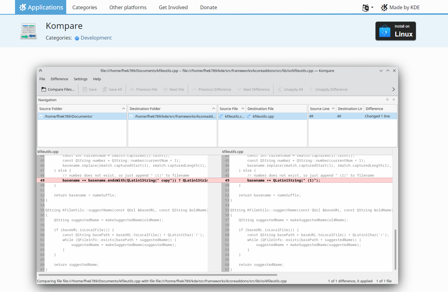Open the language selector in the site header
Screen dimensions: 448x292
pyautogui.click(x=367, y=7)
